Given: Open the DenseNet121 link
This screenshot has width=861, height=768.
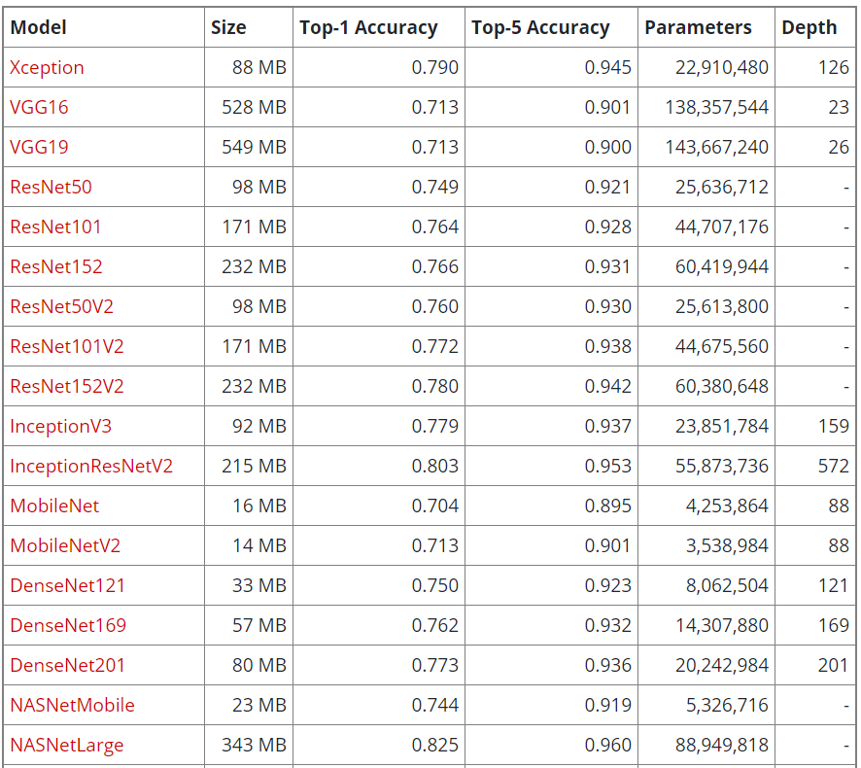Looking at the screenshot, I should coord(67,585).
